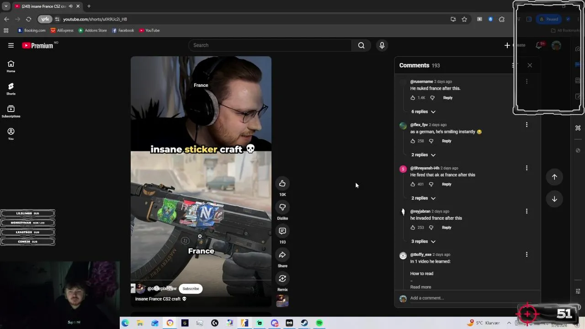The image size is (585, 329).
Task: Start voice search with the microphone icon
Action: tap(382, 45)
